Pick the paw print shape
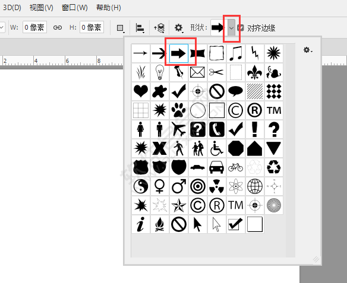The width and height of the screenshot is (347, 283). pos(179,110)
